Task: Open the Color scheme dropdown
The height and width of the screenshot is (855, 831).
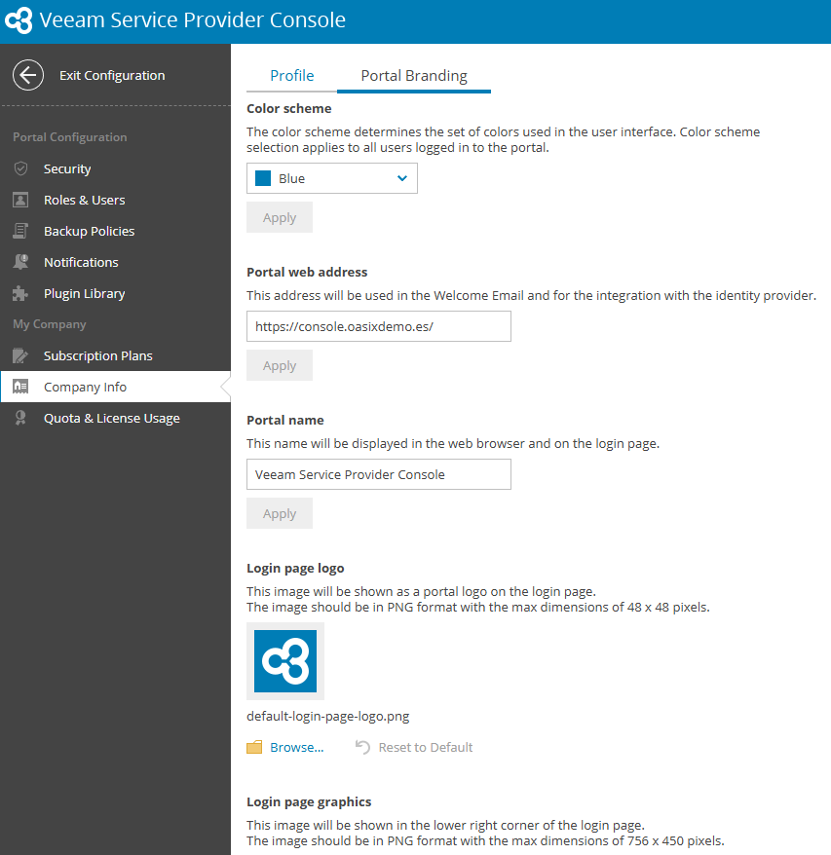Action: coord(331,178)
